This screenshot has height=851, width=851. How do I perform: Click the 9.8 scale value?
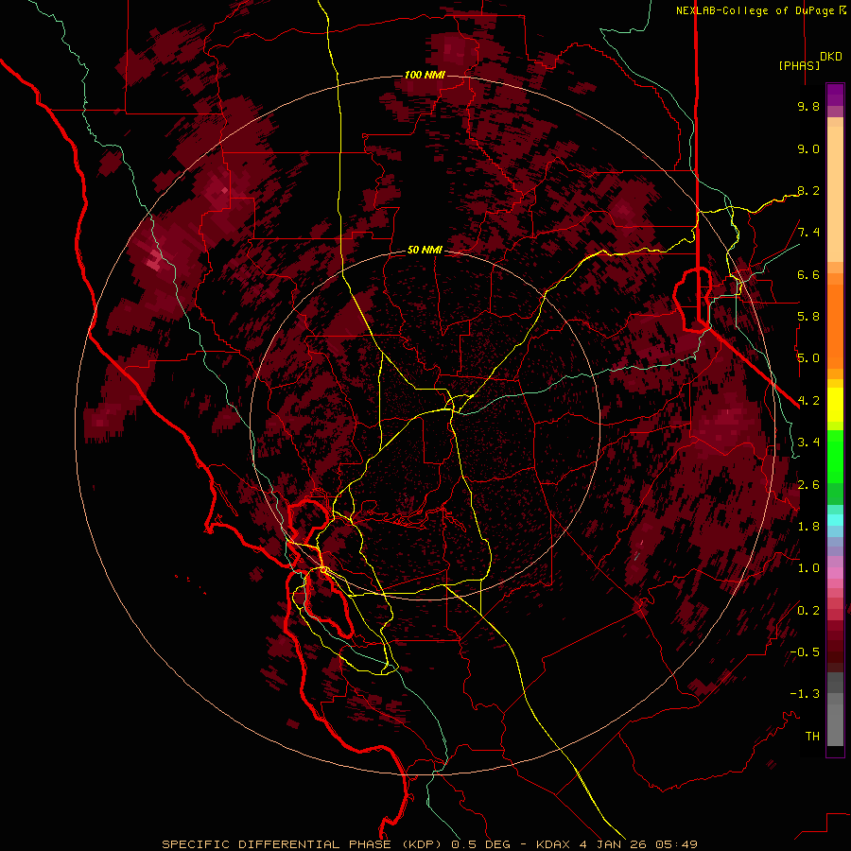pos(808,106)
